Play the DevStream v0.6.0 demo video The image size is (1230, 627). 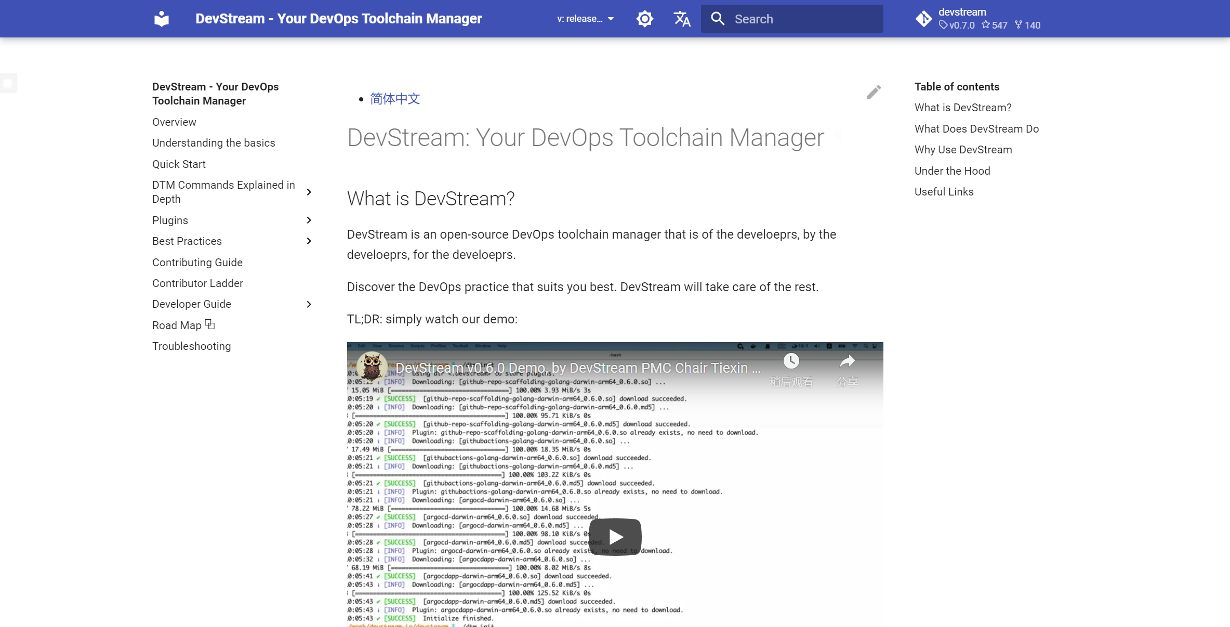(615, 537)
